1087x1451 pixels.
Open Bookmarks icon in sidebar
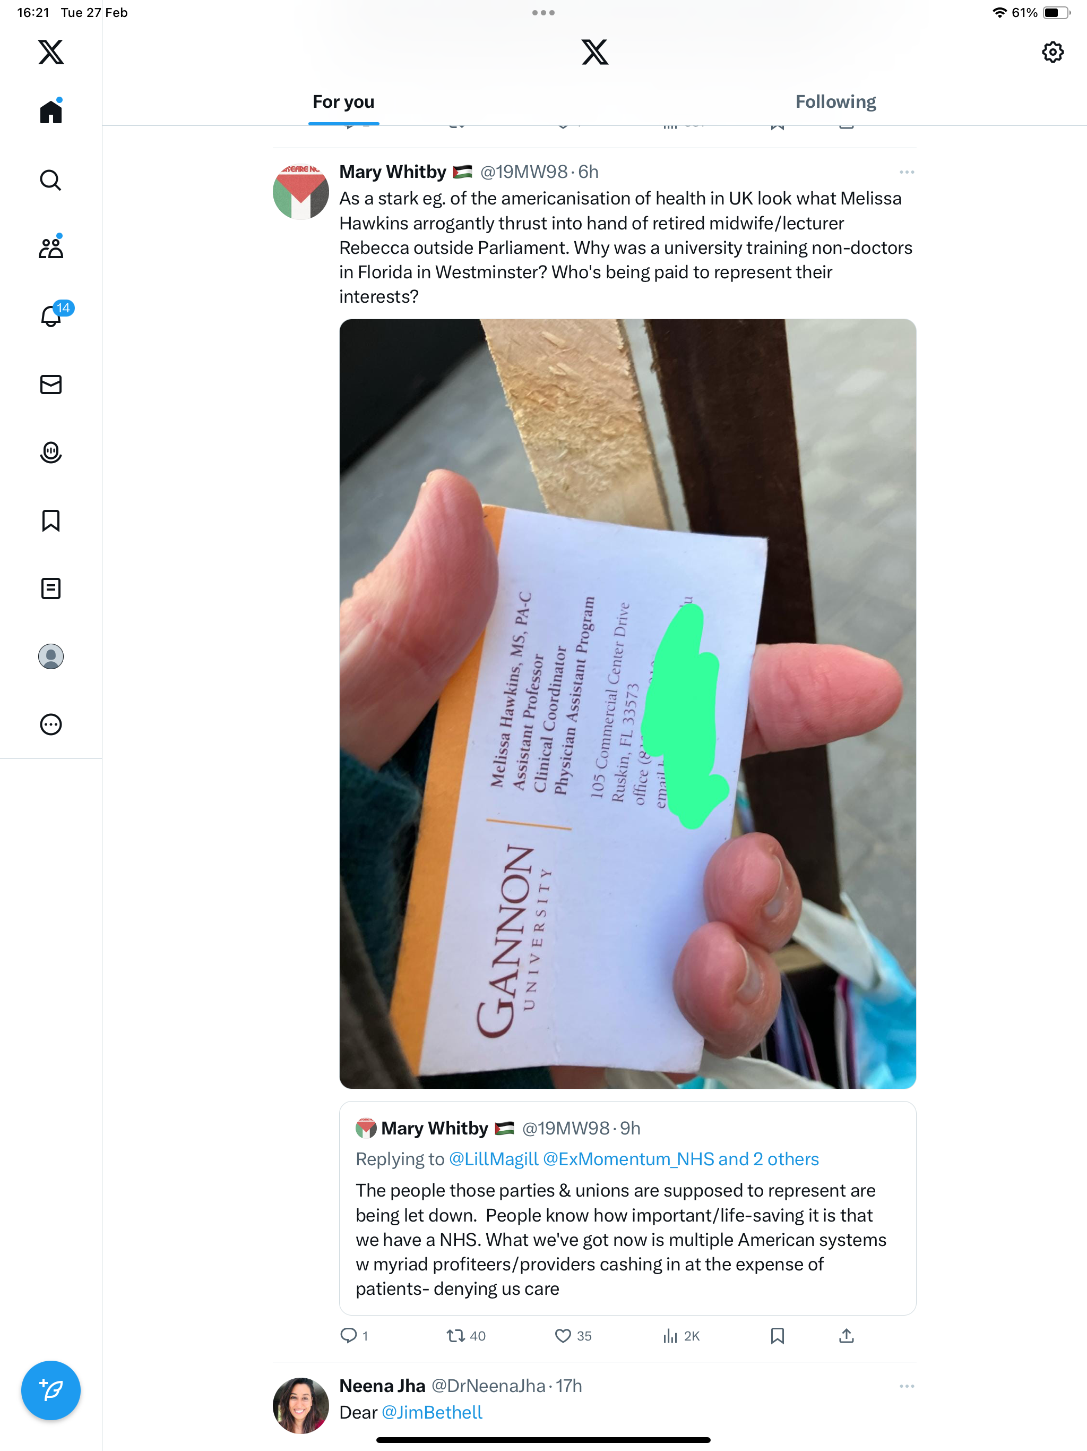coord(50,520)
